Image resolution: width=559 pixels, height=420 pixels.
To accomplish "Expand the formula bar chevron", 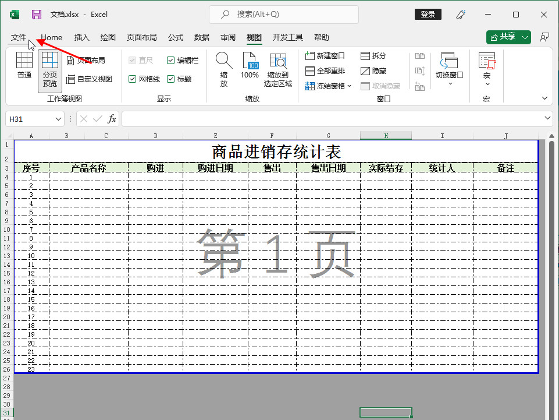I will pos(547,118).
